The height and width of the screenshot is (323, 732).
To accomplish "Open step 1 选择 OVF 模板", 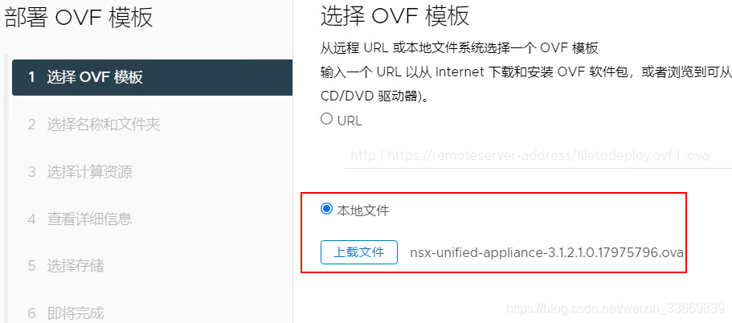I will pos(152,77).
